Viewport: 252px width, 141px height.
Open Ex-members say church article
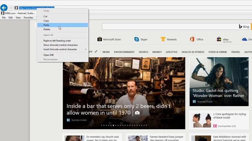(x=102, y=138)
